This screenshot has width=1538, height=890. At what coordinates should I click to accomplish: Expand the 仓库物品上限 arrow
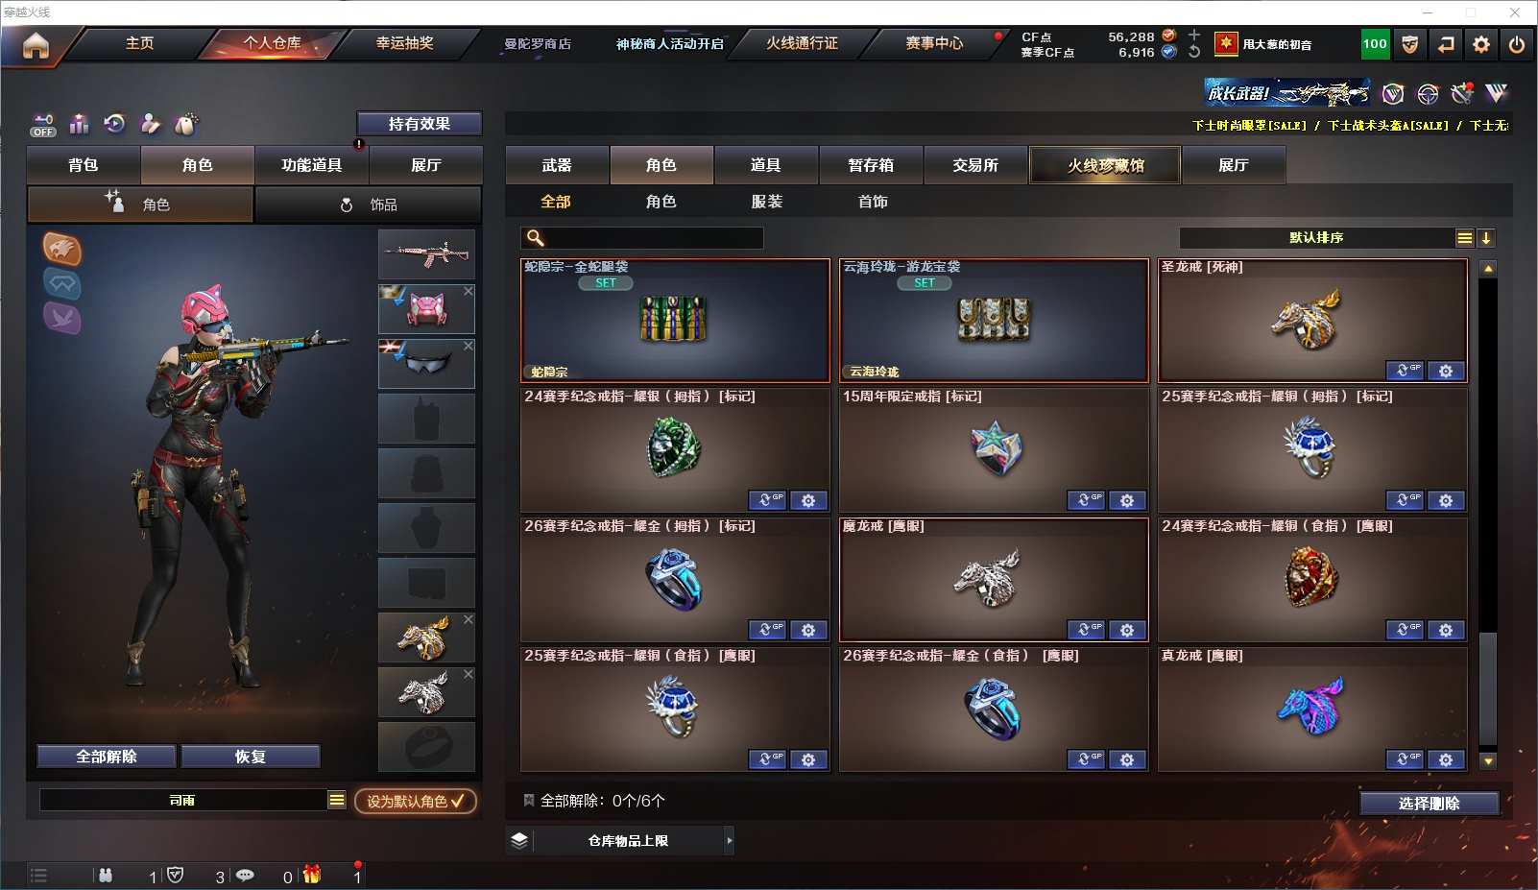[730, 840]
